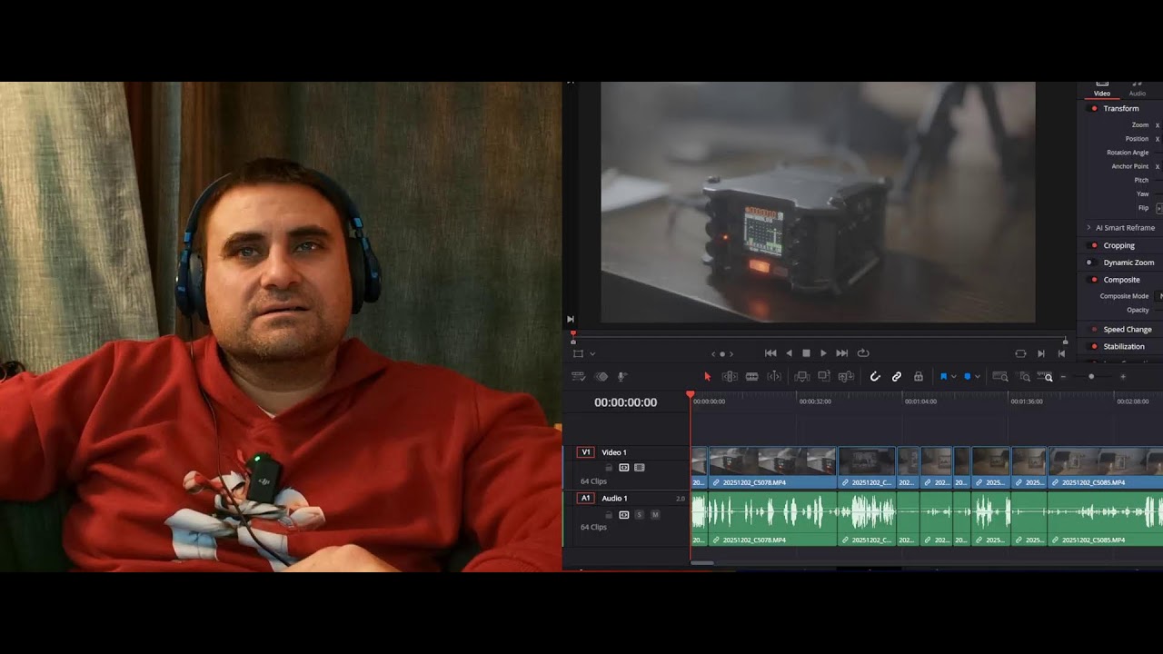Adjust the timeline zoom slider handle
This screenshot has height=654, width=1163.
coord(1091,376)
